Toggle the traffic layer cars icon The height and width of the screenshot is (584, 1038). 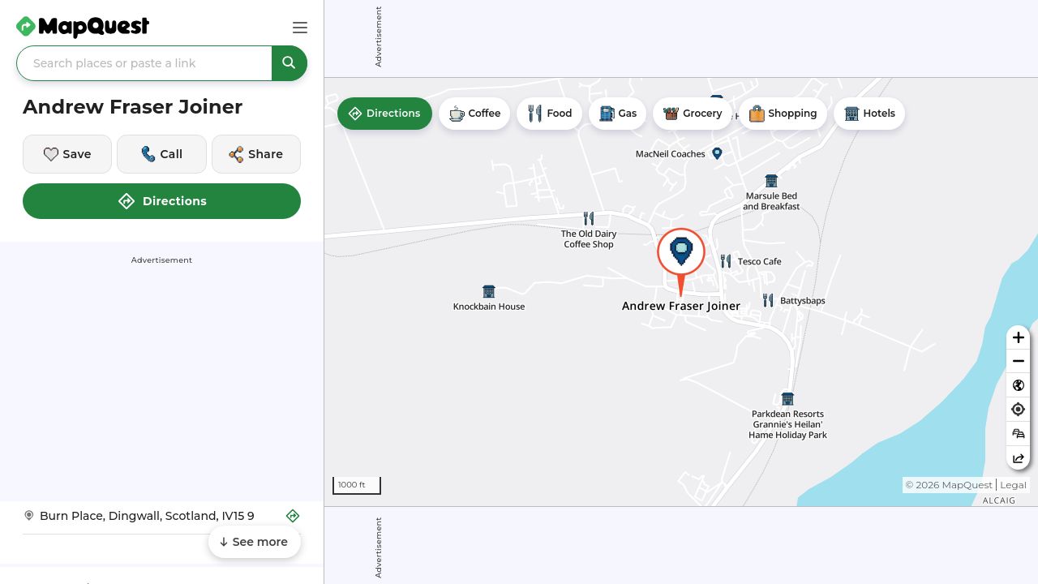point(1019,434)
